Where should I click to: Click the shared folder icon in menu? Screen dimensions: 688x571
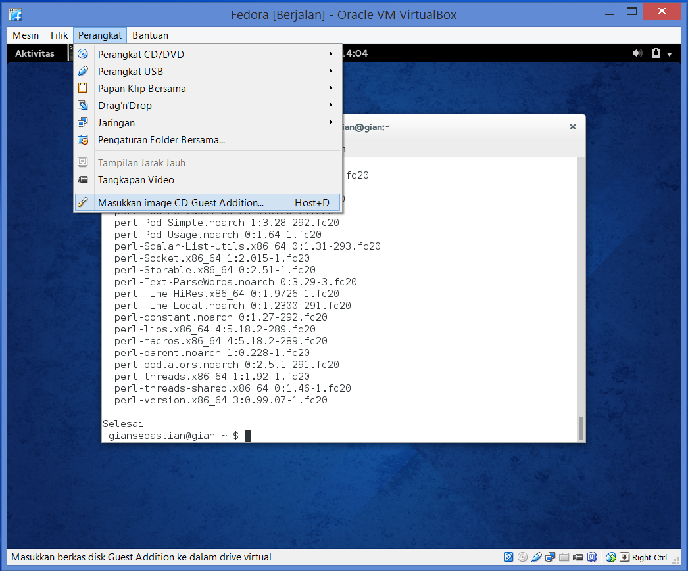[82, 140]
